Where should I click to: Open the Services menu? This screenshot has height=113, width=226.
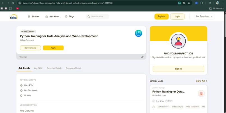tap(33, 17)
